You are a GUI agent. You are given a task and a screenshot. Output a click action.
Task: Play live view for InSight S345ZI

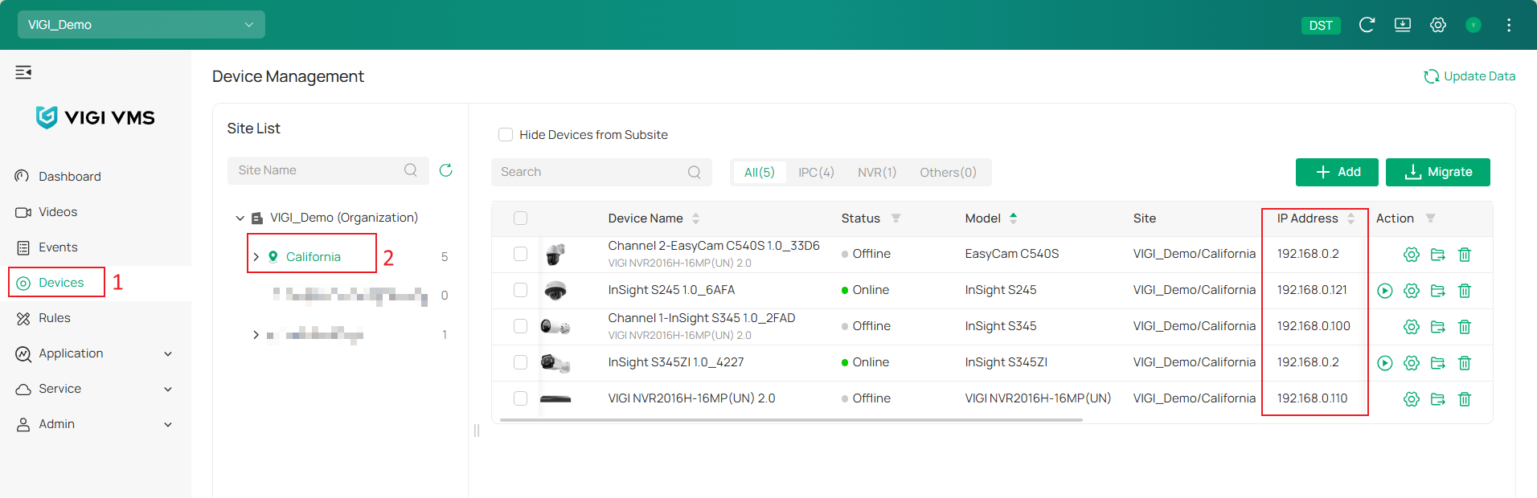[x=1384, y=363]
